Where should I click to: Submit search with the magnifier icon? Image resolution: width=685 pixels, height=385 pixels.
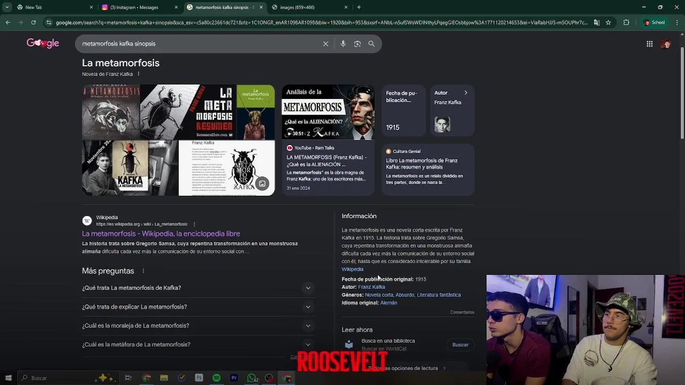[x=371, y=44]
